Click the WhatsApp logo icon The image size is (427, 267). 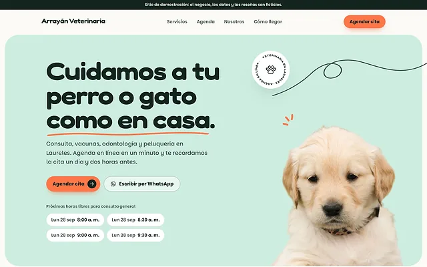(x=113, y=184)
